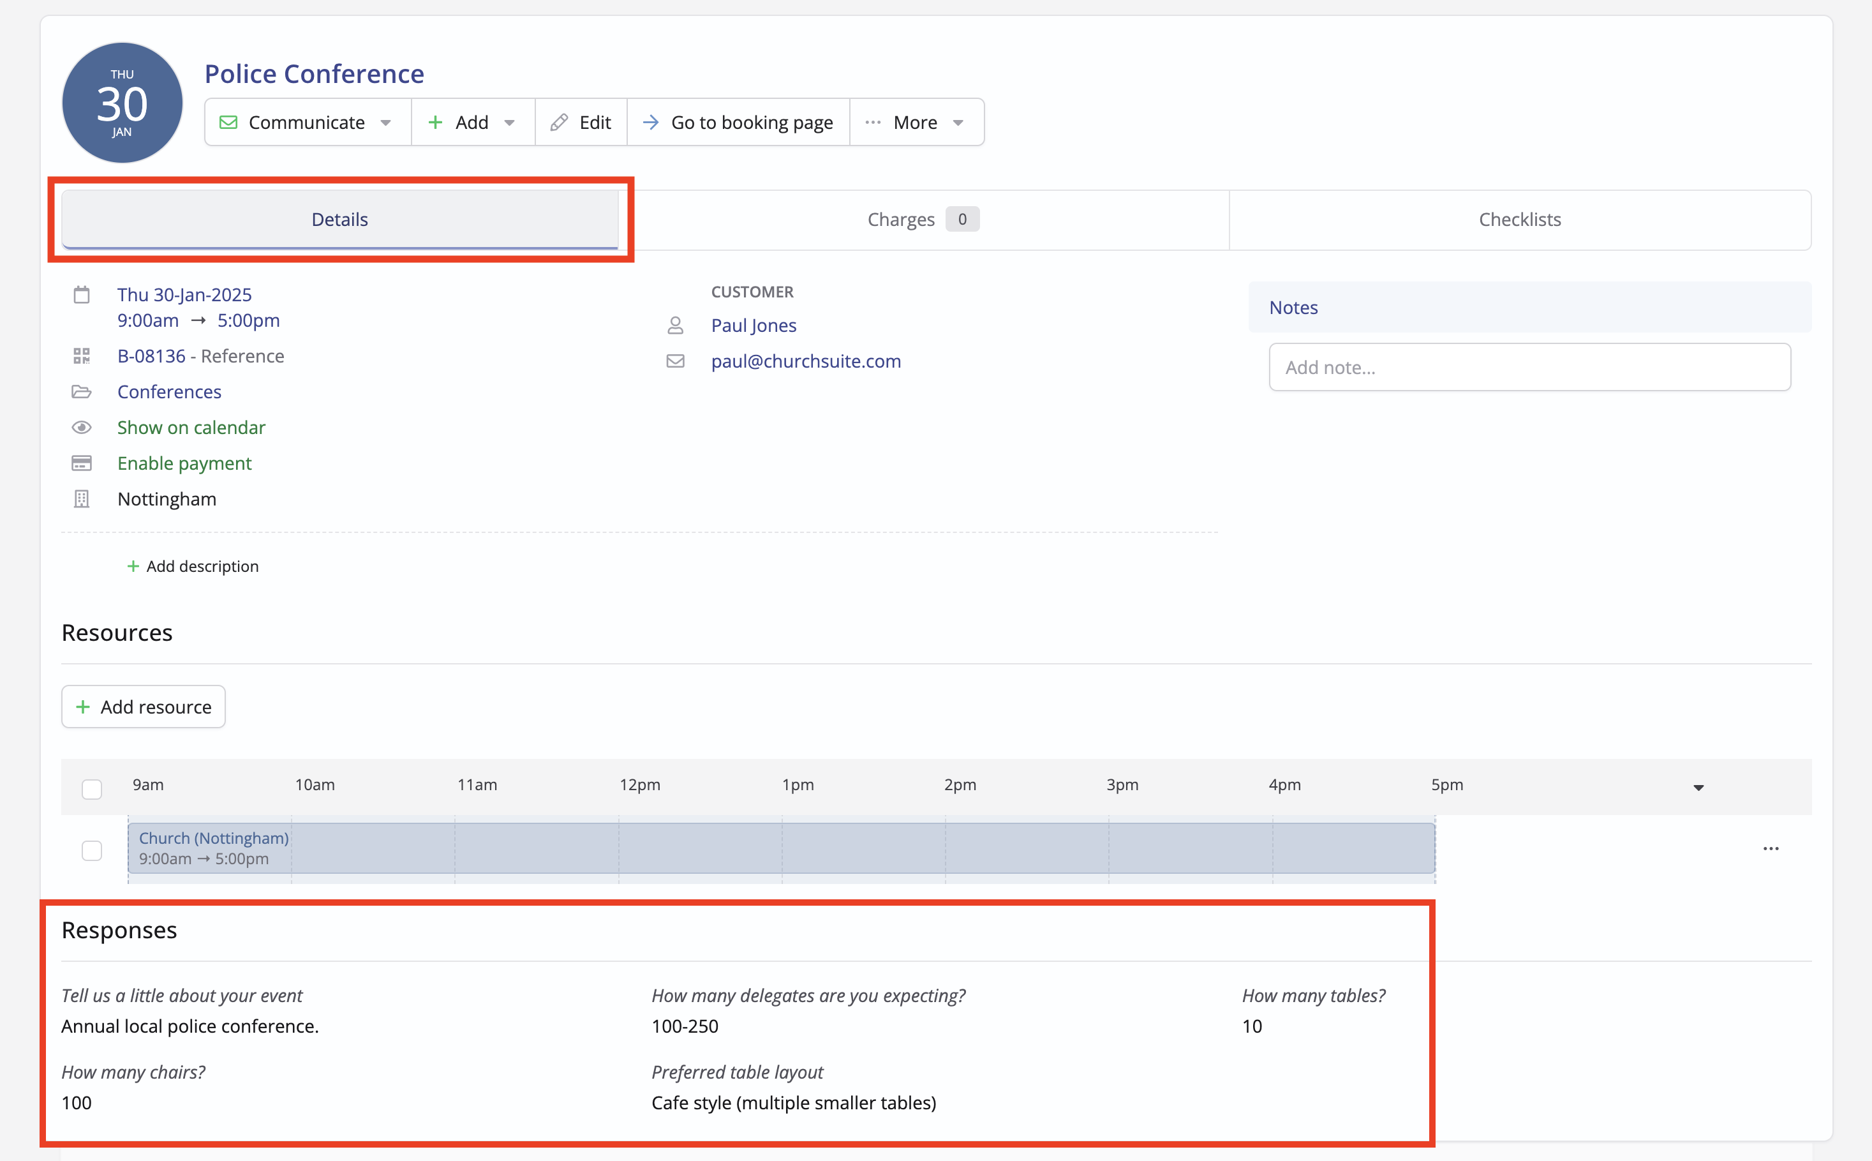Click the building icon next to Nottingham

(x=82, y=499)
